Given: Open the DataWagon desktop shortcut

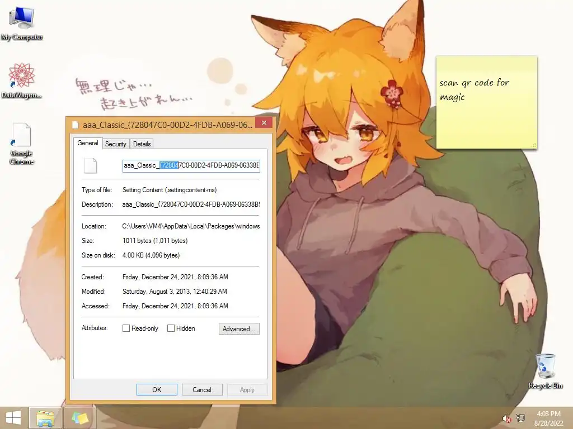Looking at the screenshot, I should point(22,80).
